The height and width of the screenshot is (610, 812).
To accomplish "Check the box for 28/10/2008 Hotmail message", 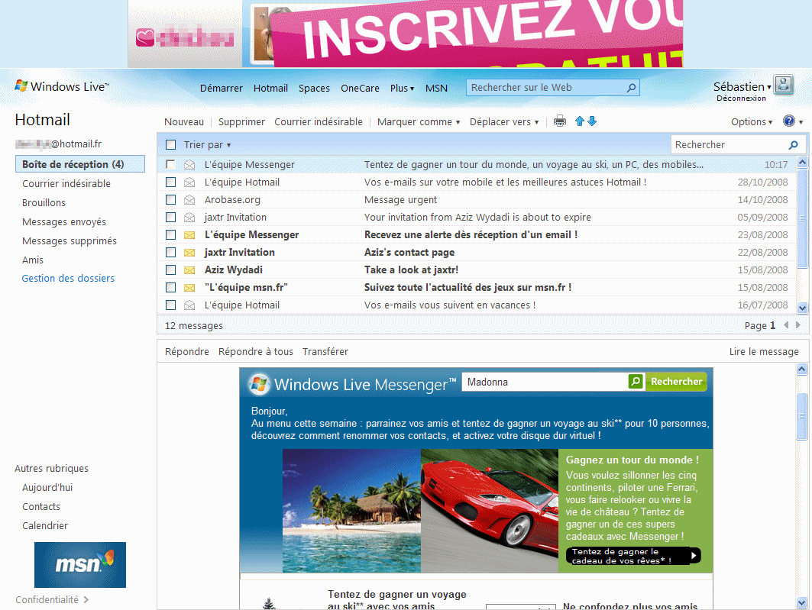I will (x=170, y=182).
